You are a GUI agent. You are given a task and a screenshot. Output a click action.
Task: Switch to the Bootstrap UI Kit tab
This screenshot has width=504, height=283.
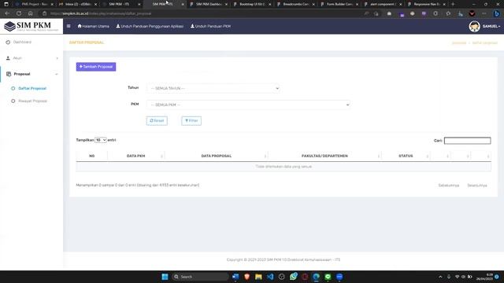point(252,4)
